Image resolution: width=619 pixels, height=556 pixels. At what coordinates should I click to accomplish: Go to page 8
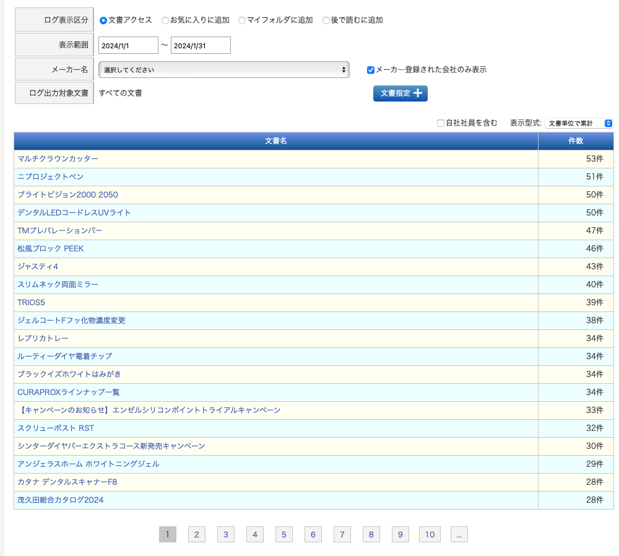[371, 534]
